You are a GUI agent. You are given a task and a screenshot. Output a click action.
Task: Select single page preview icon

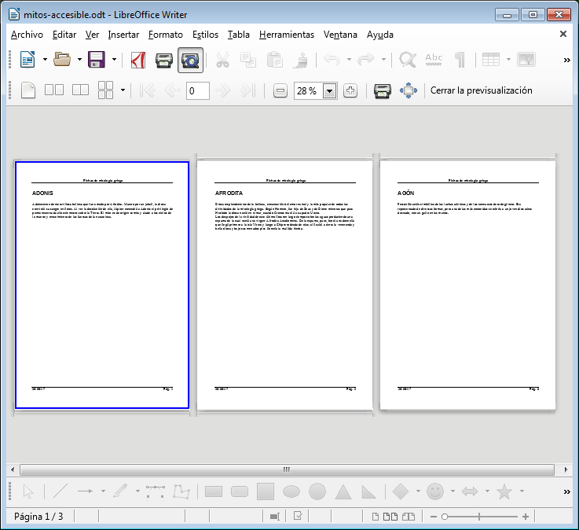click(x=28, y=90)
